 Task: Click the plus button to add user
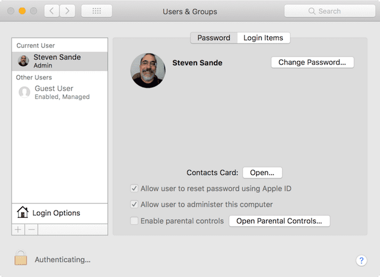point(18,229)
